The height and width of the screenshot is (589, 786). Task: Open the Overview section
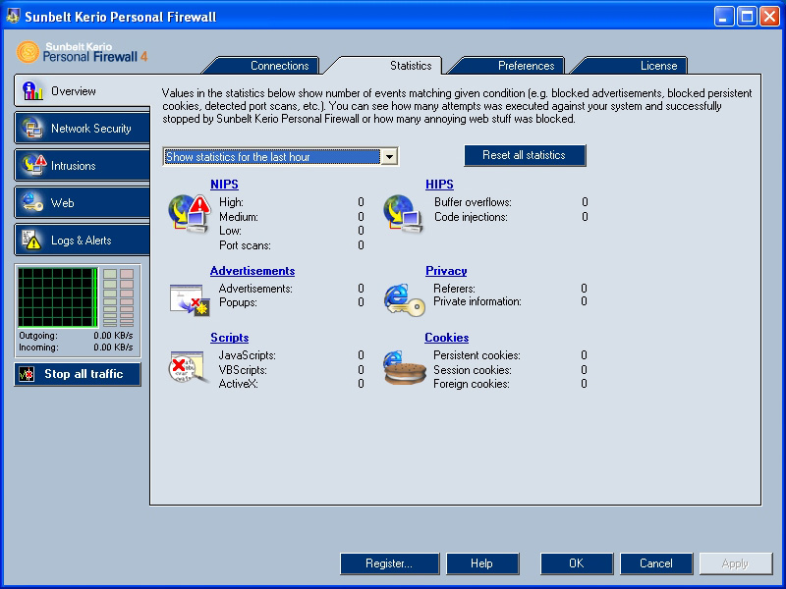82,90
